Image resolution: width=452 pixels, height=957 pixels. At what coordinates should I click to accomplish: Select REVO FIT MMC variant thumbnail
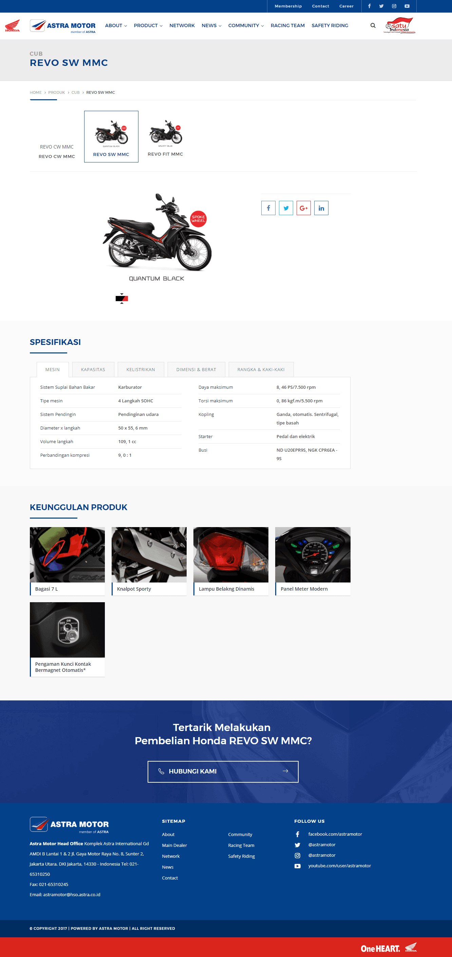166,136
